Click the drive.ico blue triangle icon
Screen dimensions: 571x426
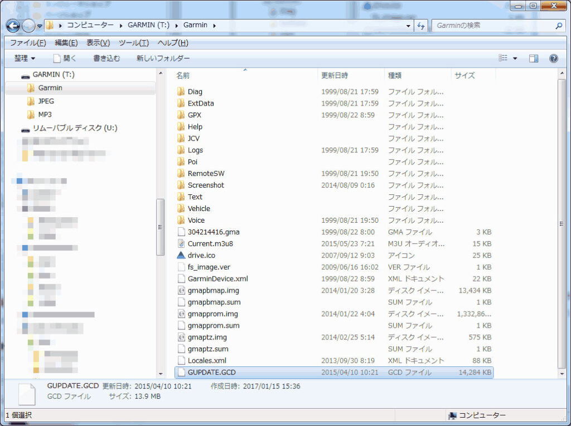[x=181, y=255]
